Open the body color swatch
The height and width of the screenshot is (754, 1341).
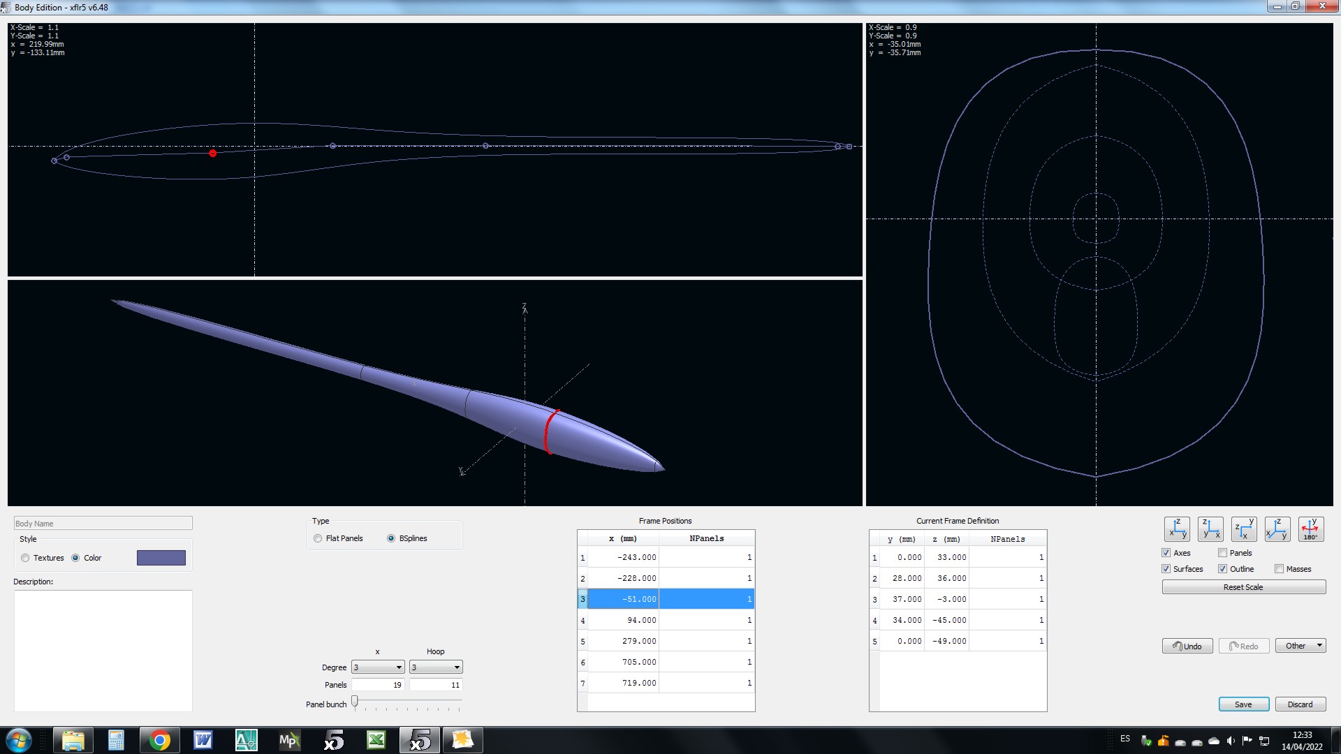click(161, 558)
